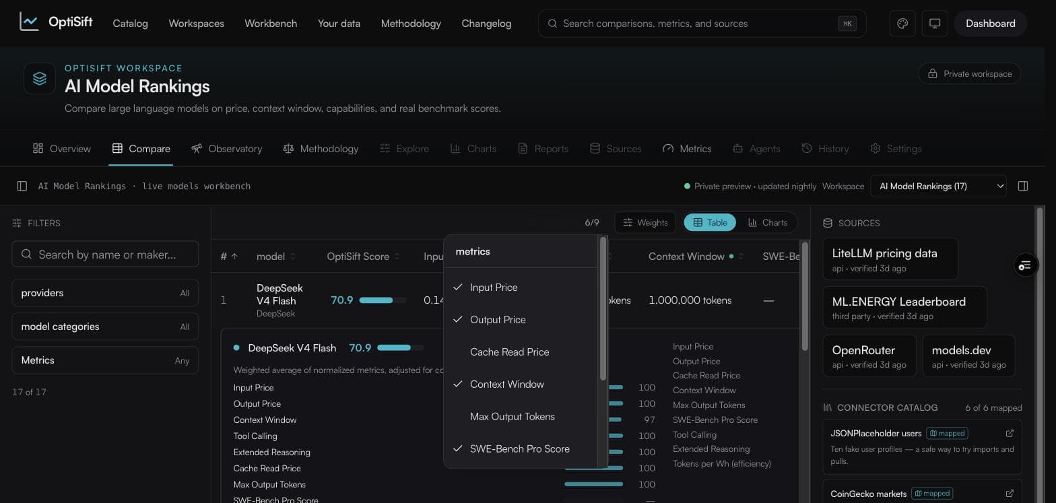Open the LiteLLM pricing data source
The width and height of the screenshot is (1056, 503).
(x=890, y=259)
